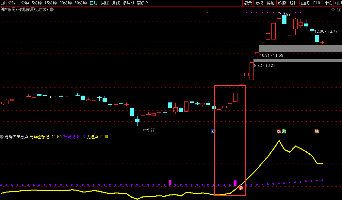This screenshot has height=200, width=342.
Task: Switch to 60分钟 period
Action: (x=81, y=3)
